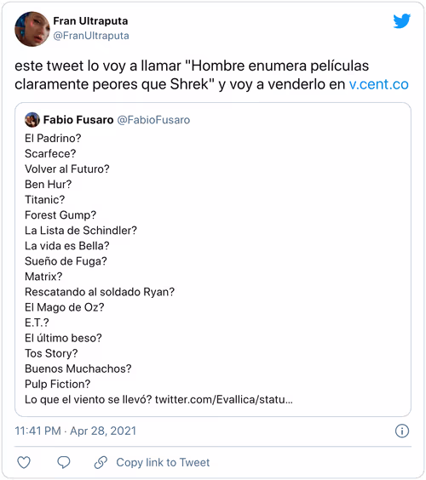Open Fabio Fusaro's small avatar

[32, 120]
